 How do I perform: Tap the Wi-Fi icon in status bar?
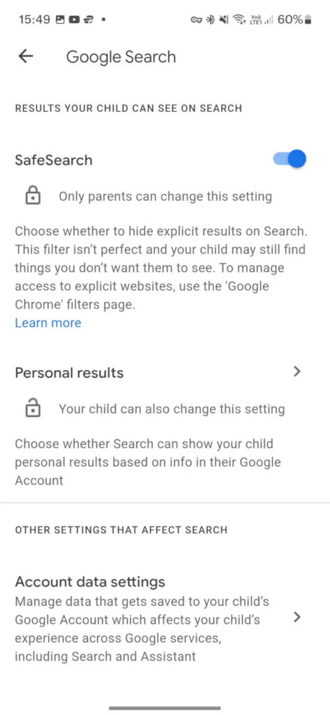point(239,20)
